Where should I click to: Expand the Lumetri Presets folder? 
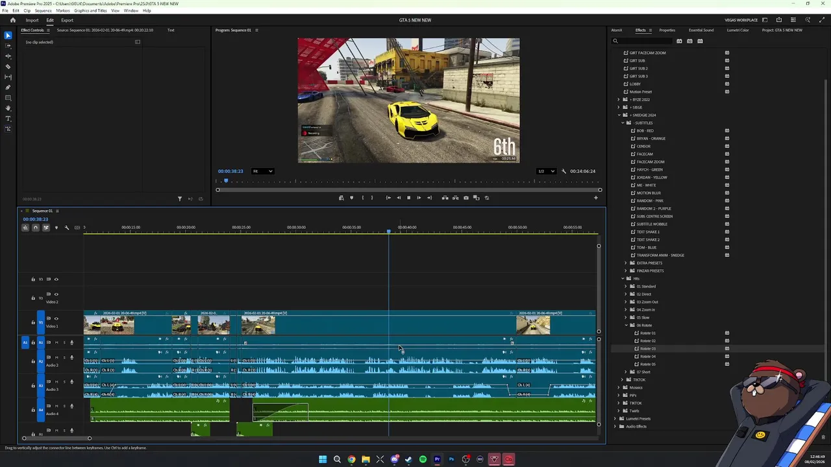tap(615, 418)
